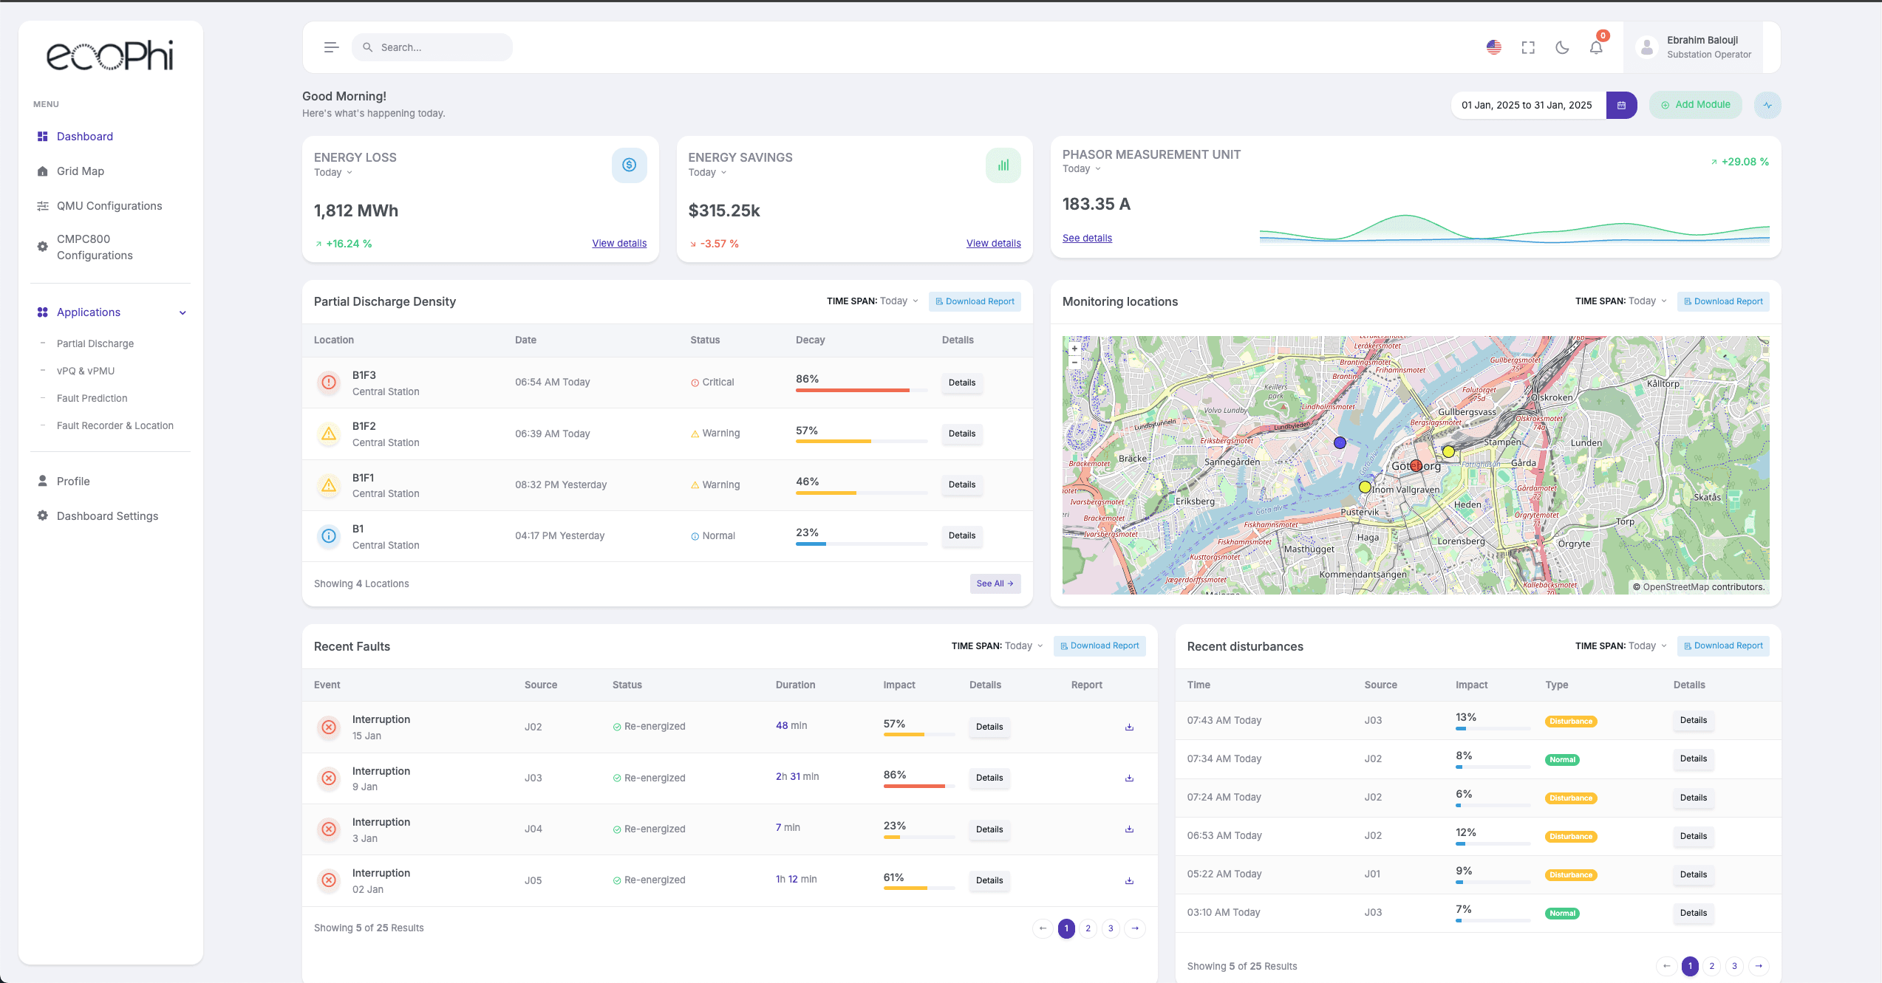Open Fault Prediction submenu item

tap(92, 398)
